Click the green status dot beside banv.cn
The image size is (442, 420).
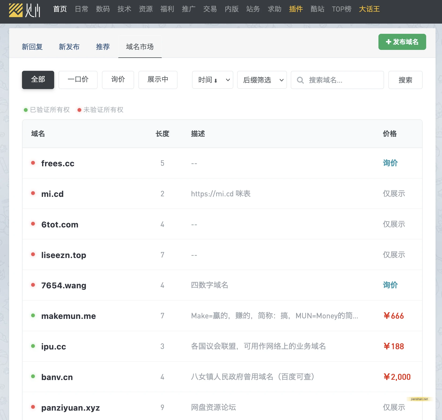pyautogui.click(x=33, y=376)
